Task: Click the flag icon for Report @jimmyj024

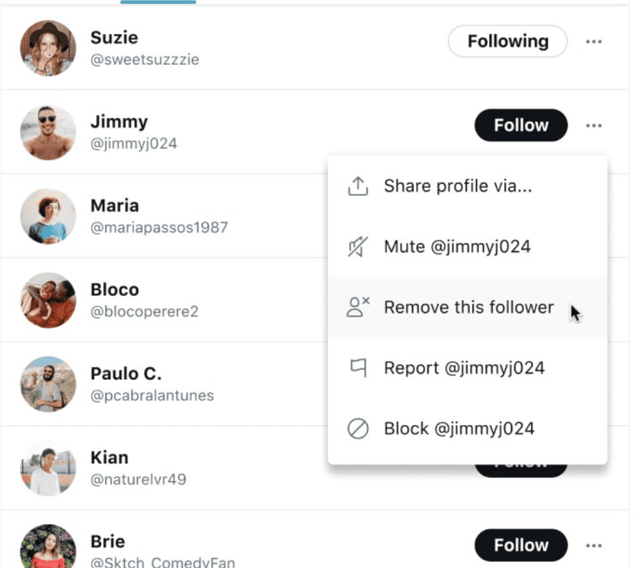Action: tap(358, 368)
